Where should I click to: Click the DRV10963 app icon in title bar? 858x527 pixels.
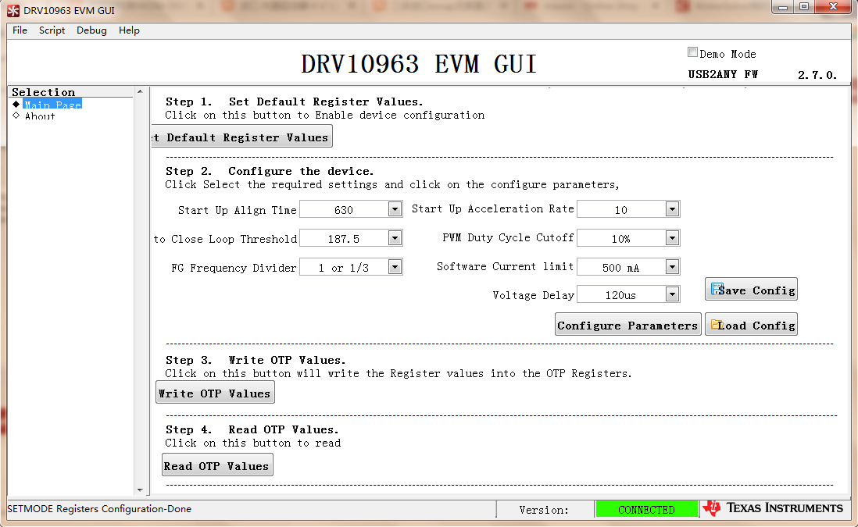(x=13, y=10)
